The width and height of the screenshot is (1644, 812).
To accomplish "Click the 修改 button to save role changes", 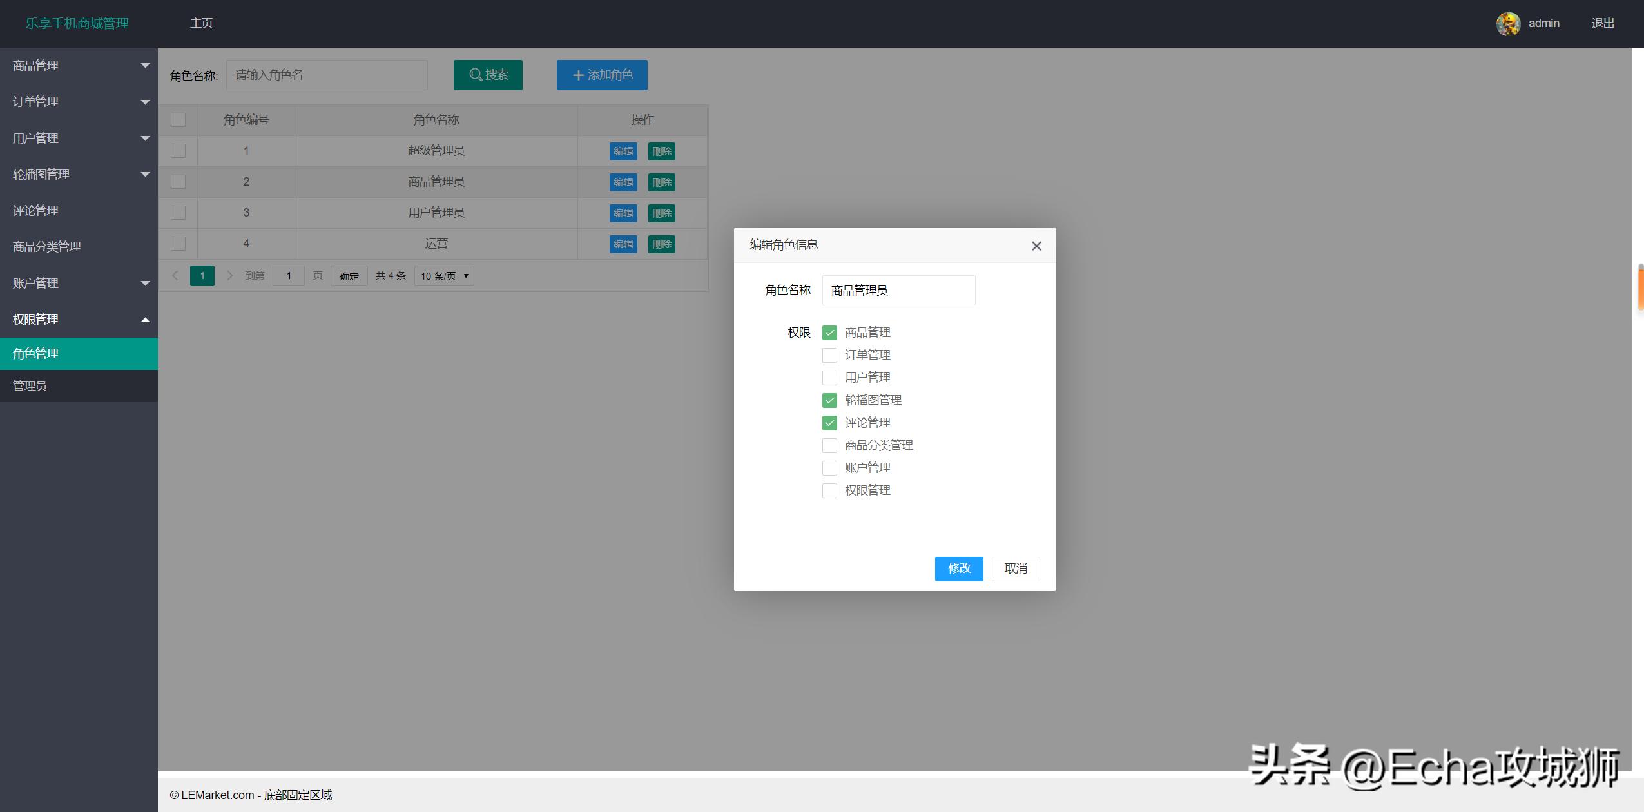I will click(958, 568).
